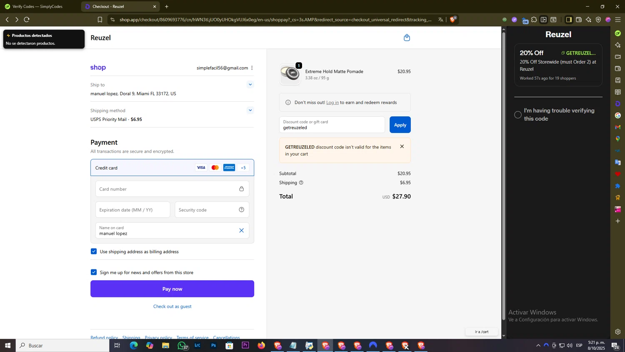Click the browser address bar URL

pyautogui.click(x=275, y=20)
